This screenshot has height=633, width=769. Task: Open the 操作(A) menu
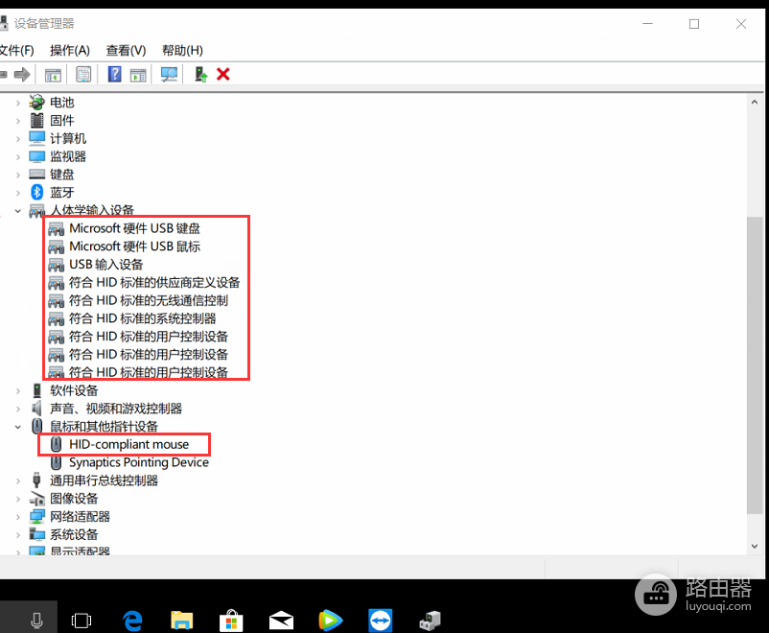70,50
